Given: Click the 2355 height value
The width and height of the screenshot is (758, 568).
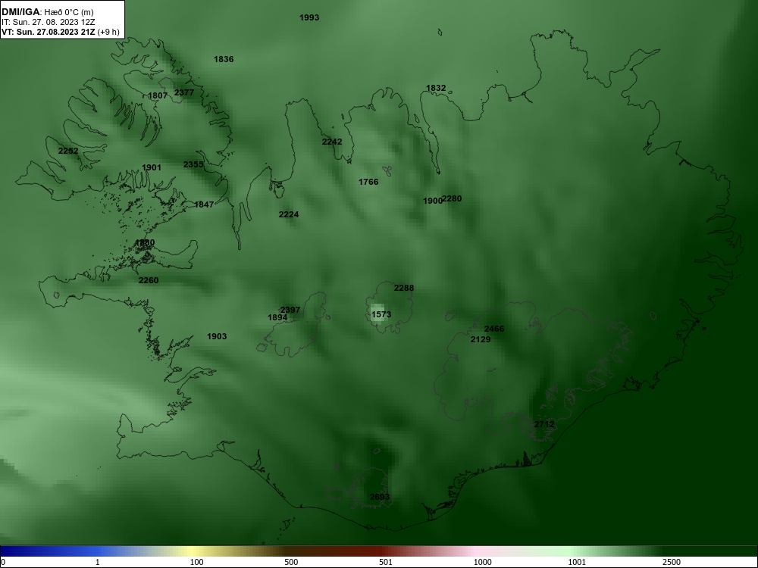Looking at the screenshot, I should point(193,164).
